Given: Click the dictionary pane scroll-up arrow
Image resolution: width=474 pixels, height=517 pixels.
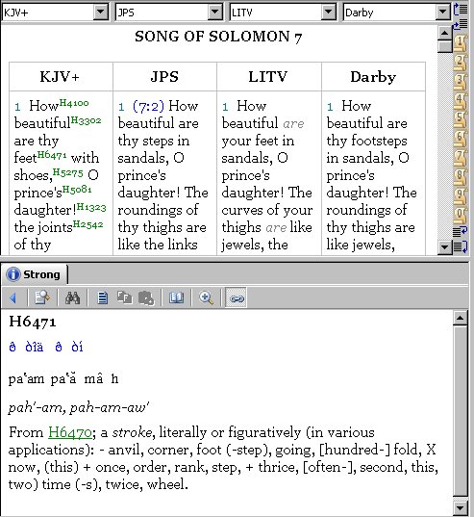Looking at the screenshot, I should [x=460, y=318].
